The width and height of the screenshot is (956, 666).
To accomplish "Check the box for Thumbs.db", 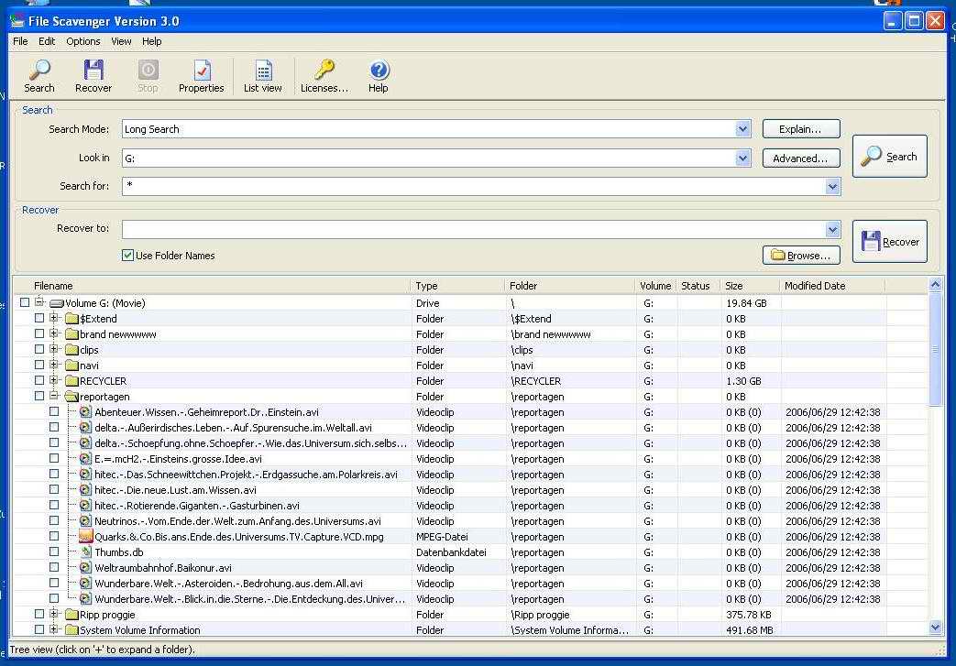I will click(54, 552).
